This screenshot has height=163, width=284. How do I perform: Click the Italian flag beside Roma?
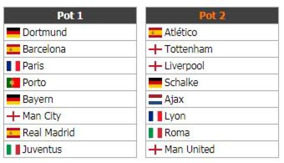pos(155,133)
